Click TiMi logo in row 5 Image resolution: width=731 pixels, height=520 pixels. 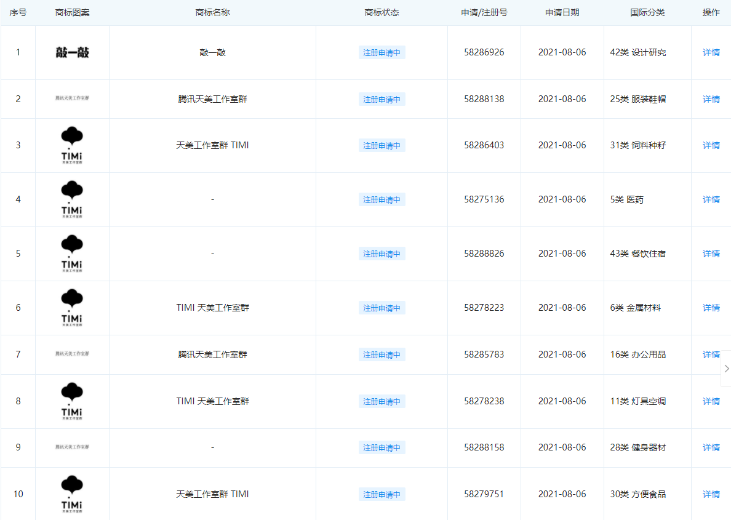pyautogui.click(x=72, y=254)
